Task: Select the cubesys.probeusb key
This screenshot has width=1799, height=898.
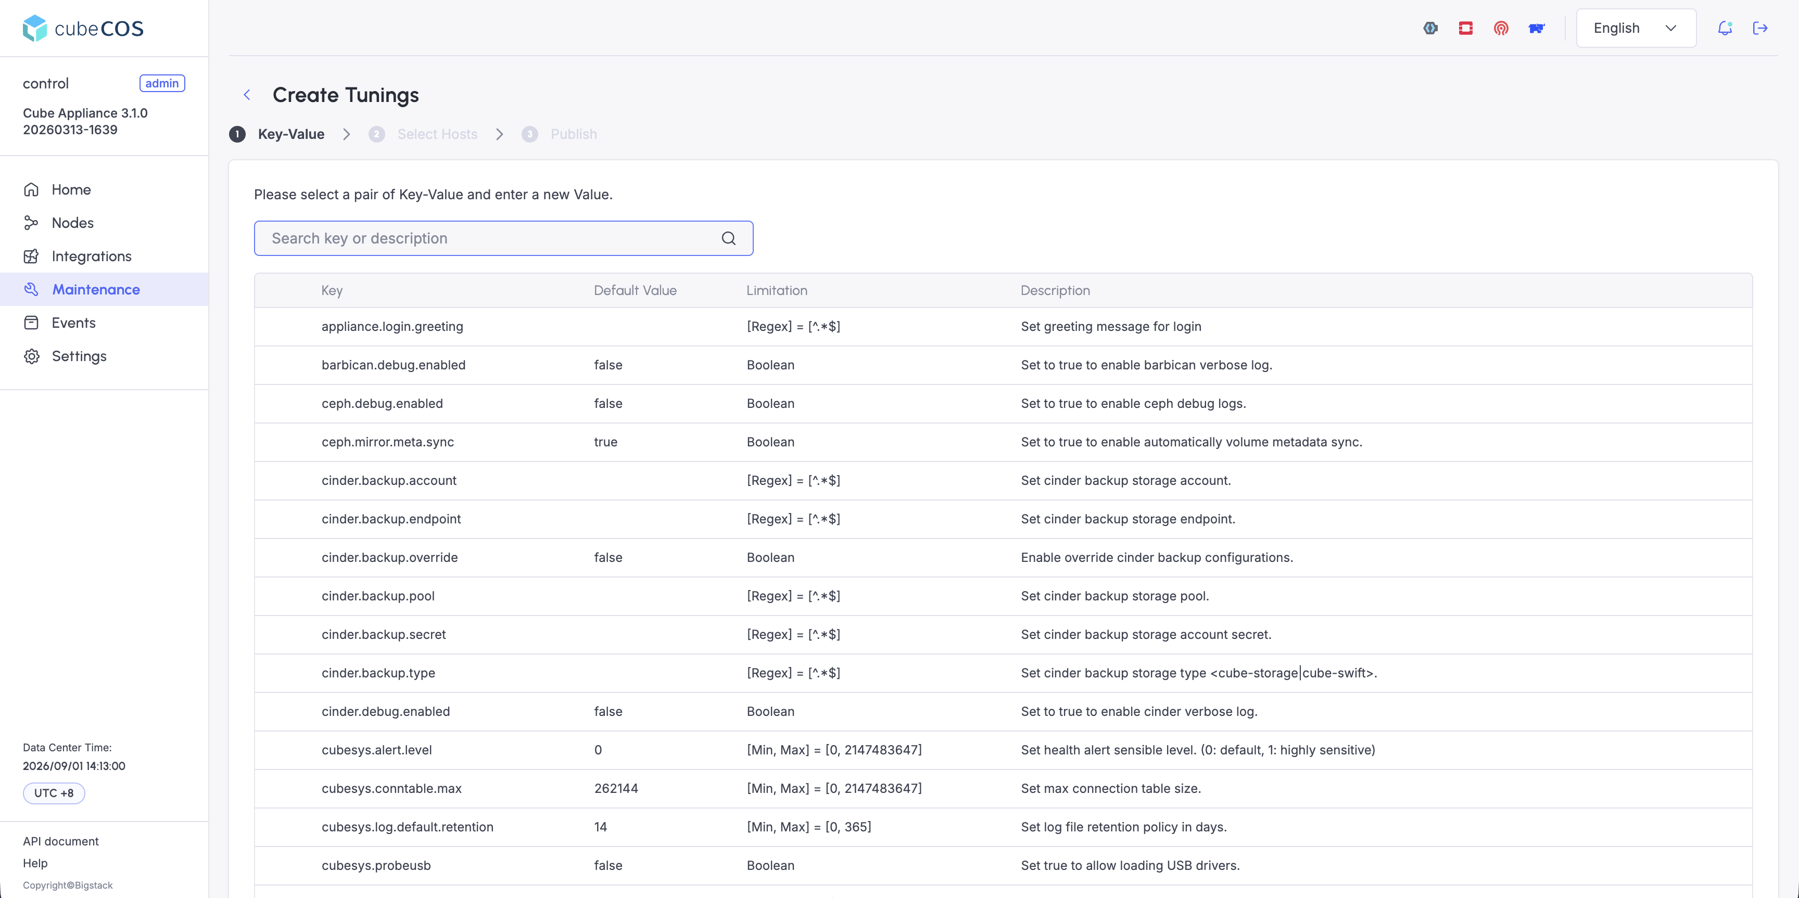Action: pos(376,865)
